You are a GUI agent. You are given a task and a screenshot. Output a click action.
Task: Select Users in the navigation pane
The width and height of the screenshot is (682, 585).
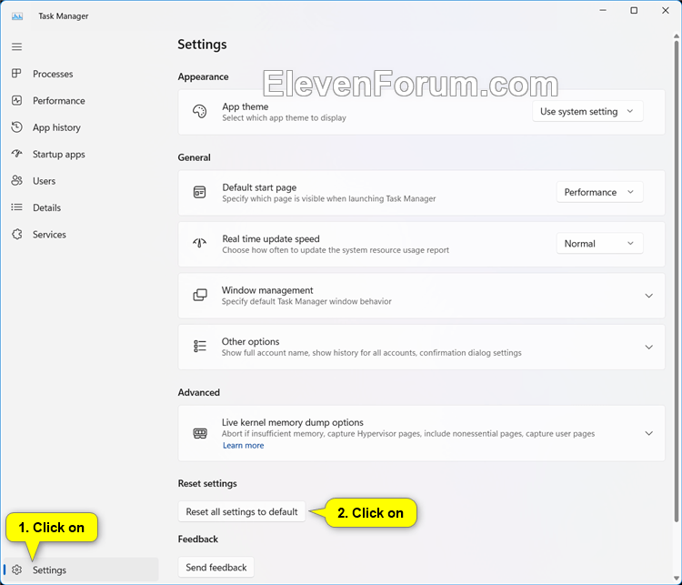[x=83, y=181]
